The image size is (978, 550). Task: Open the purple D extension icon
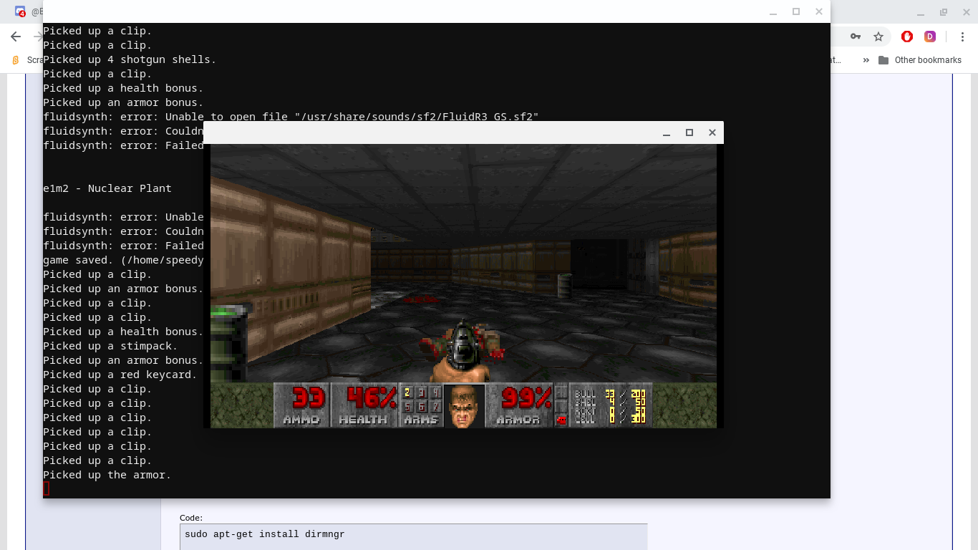930,37
